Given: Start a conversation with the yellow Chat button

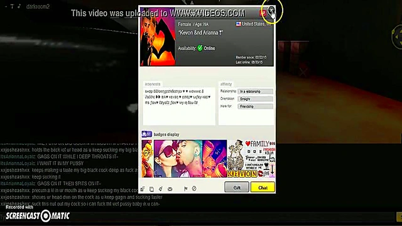Looking at the screenshot, I should [263, 187].
